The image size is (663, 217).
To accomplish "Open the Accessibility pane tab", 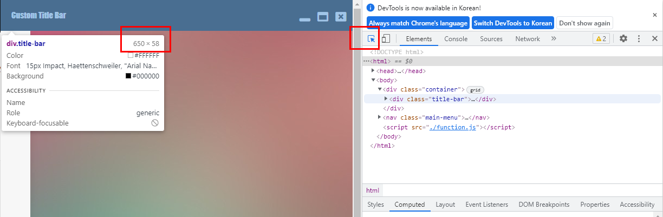I will pyautogui.click(x=637, y=205).
